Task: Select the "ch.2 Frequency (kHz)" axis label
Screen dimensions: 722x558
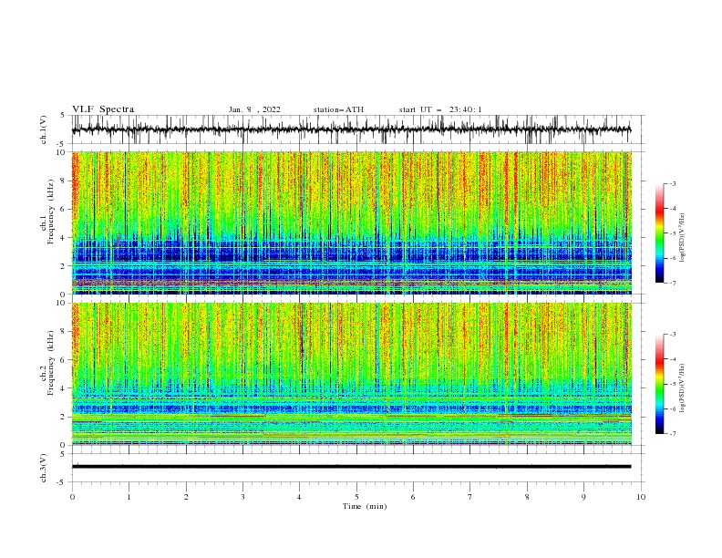Action: pos(47,360)
